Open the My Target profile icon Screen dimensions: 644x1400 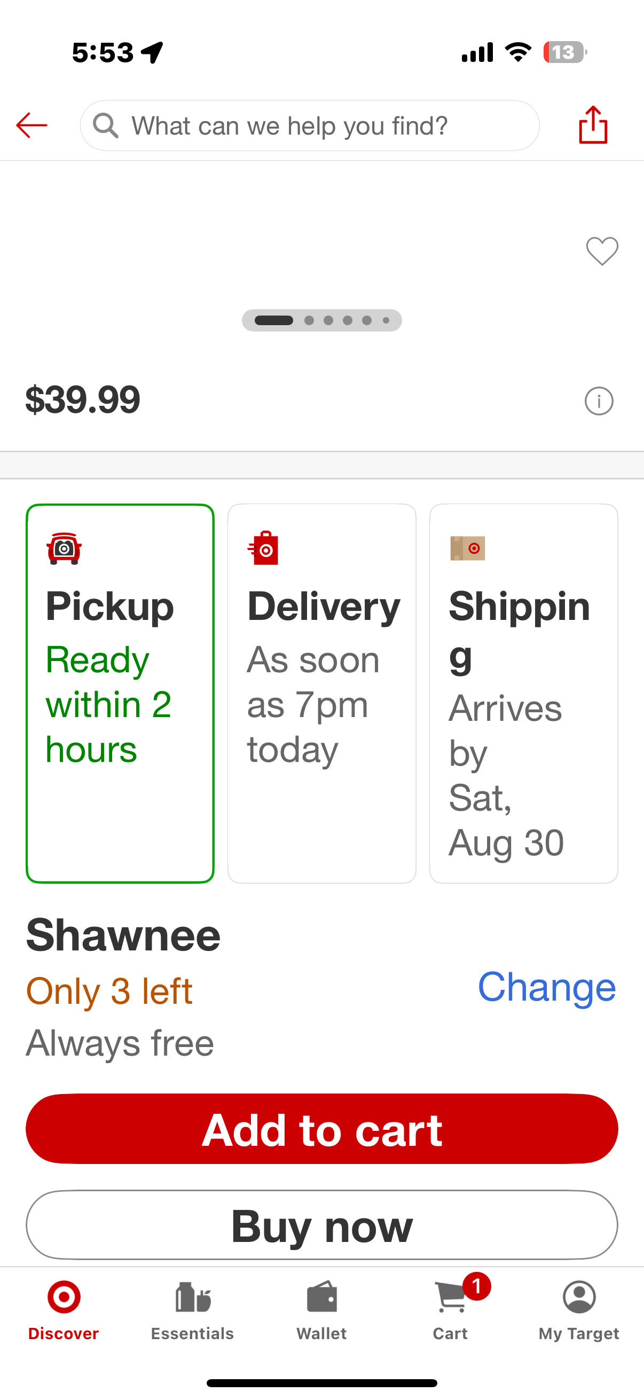[579, 1297]
